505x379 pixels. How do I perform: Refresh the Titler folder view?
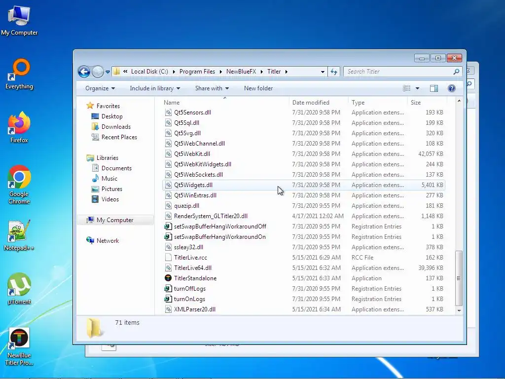[x=334, y=72]
